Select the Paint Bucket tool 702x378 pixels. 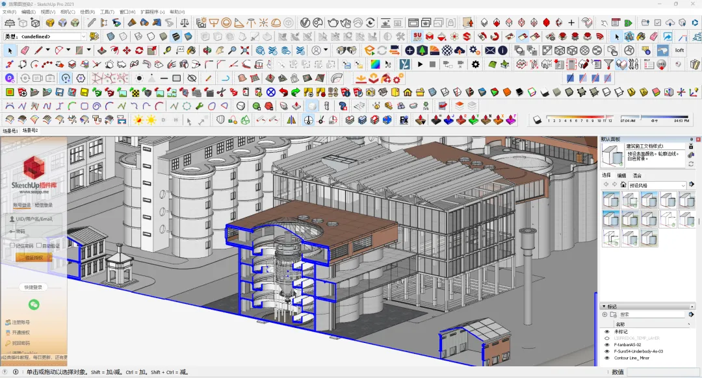coord(191,51)
